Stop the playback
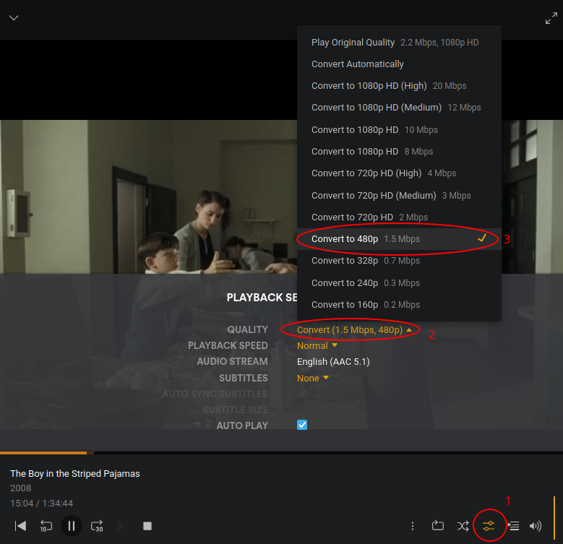 point(147,526)
